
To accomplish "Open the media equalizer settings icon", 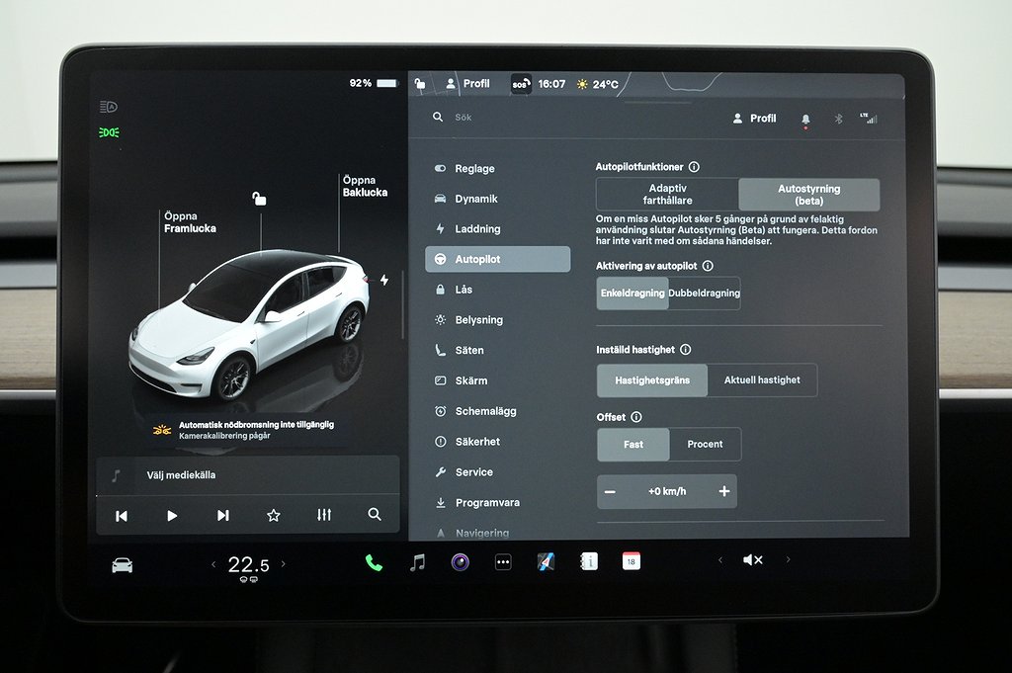I will pyautogui.click(x=324, y=515).
